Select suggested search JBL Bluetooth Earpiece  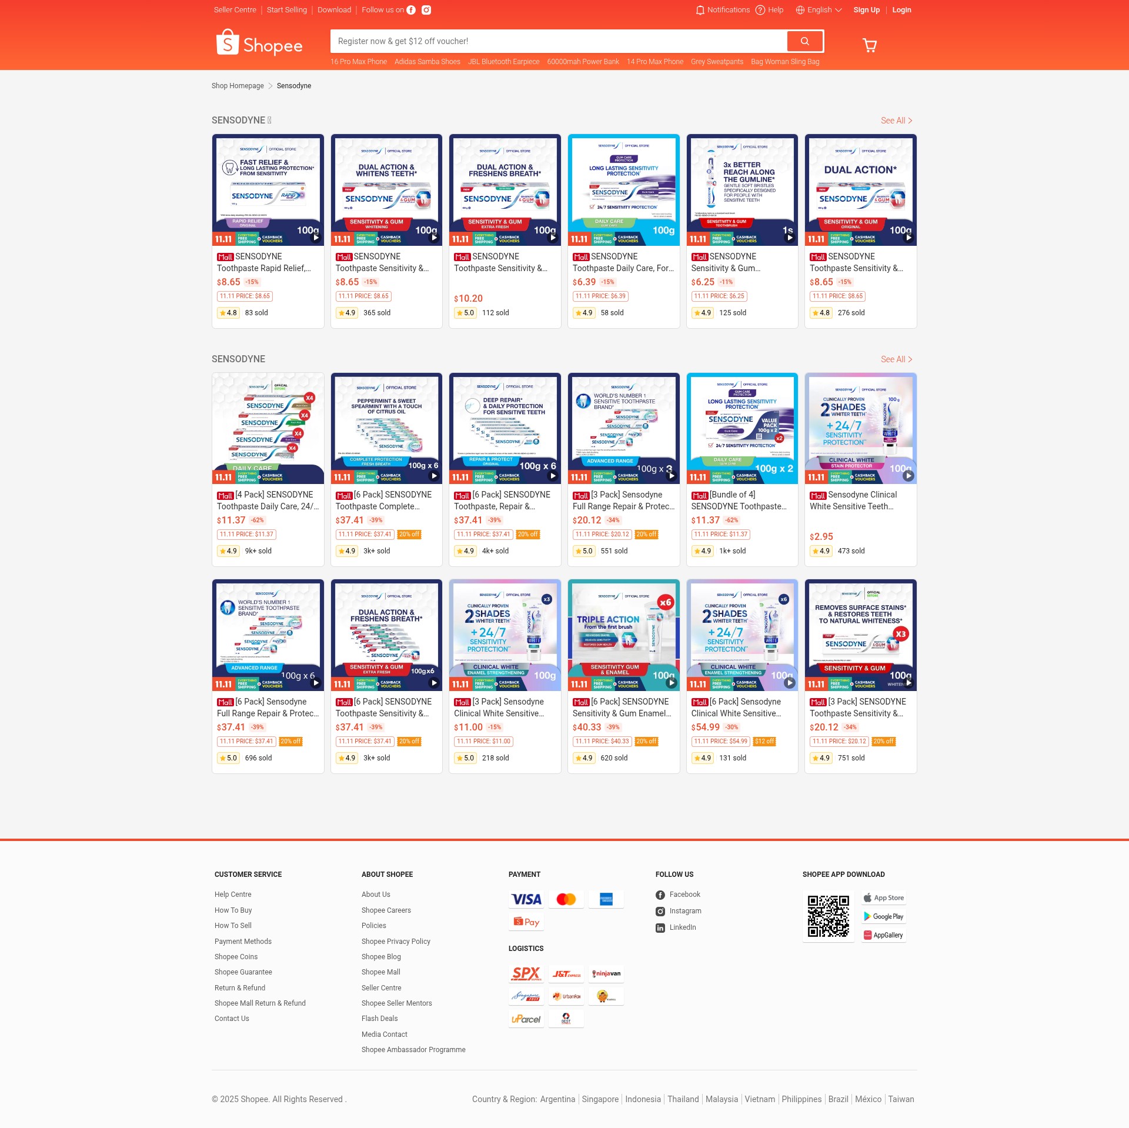tap(503, 62)
